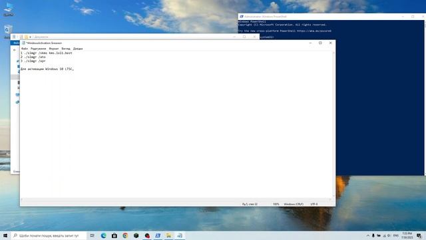Open the Файл menu in Notepad
This screenshot has height=240, width=426.
[x=25, y=49]
